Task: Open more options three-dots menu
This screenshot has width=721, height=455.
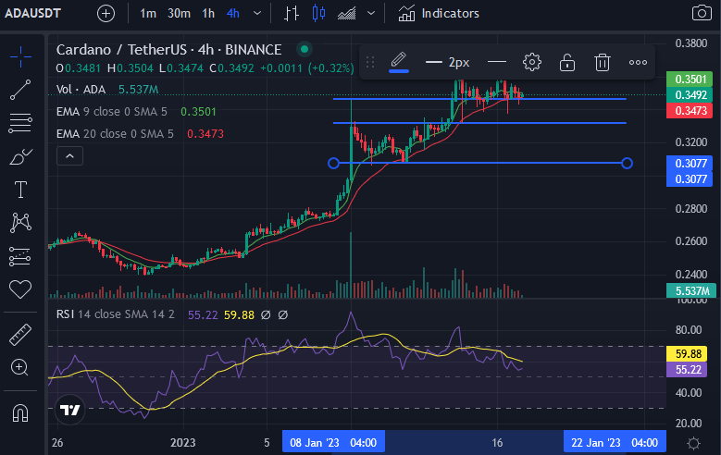Action: [638, 62]
